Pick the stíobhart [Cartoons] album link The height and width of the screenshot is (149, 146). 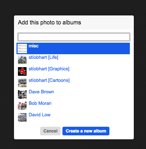(49, 80)
